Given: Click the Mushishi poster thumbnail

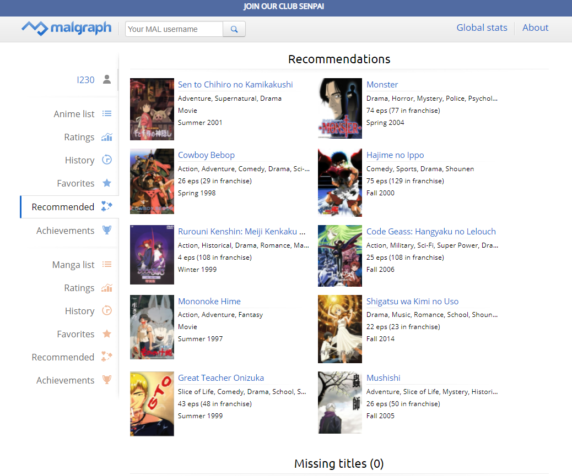Looking at the screenshot, I should click(340, 402).
